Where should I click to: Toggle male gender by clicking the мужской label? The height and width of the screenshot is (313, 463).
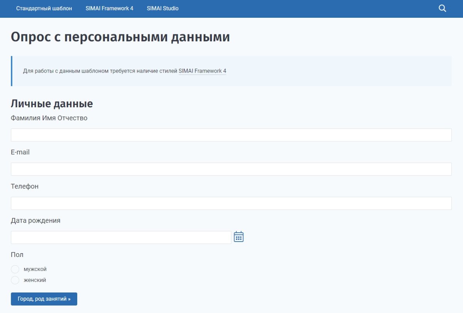35,269
